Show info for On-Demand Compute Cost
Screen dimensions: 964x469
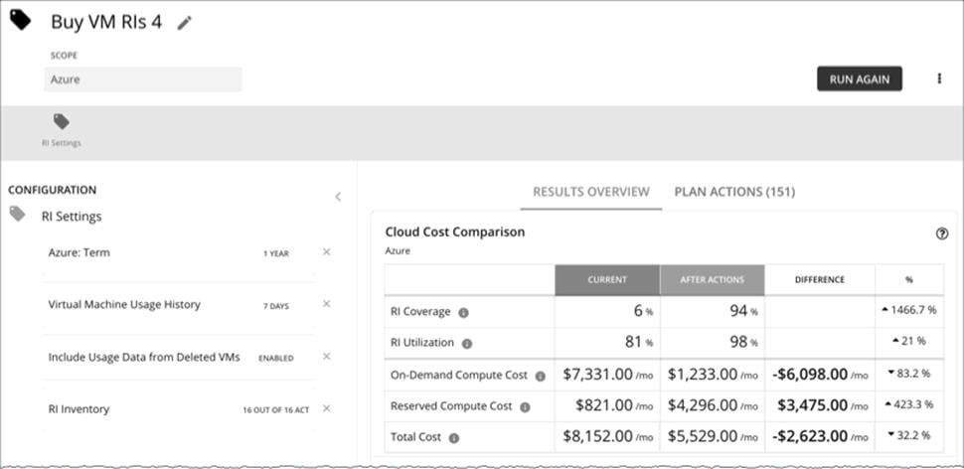tap(541, 377)
